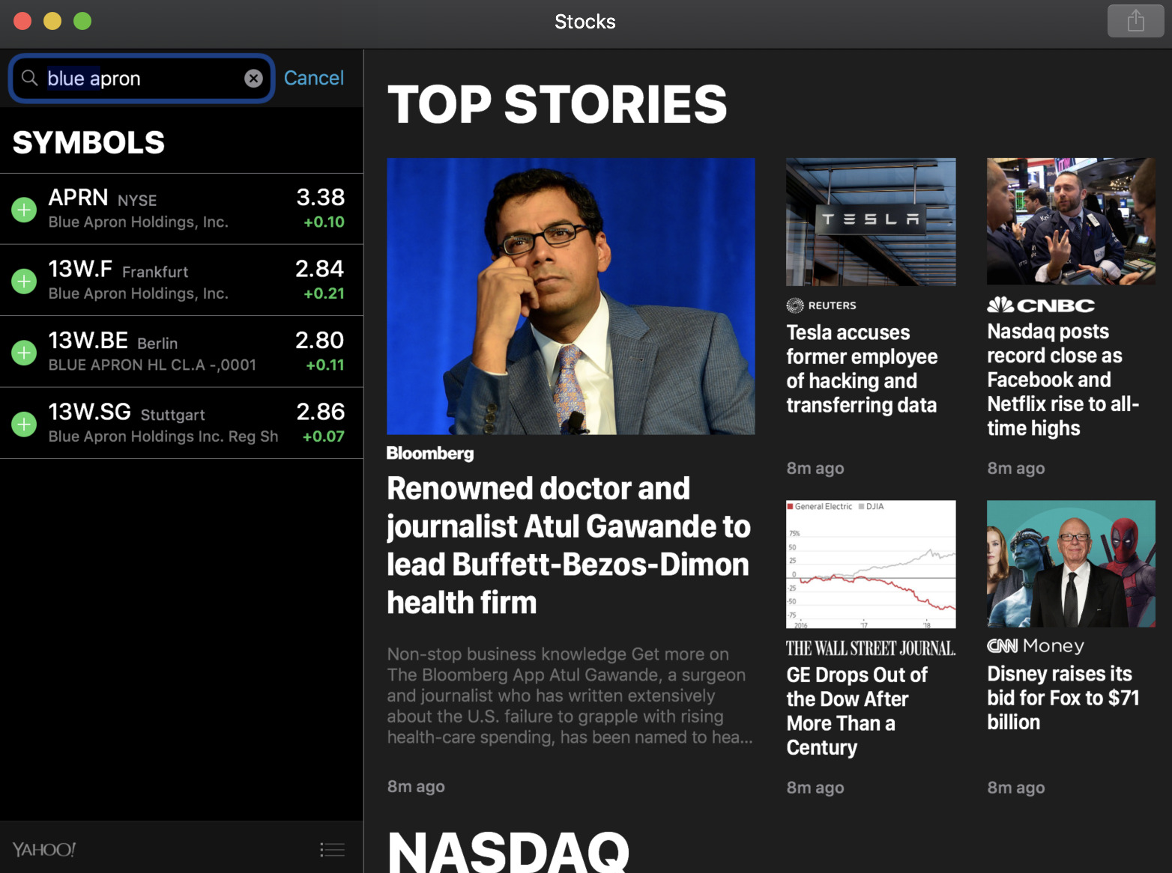Image resolution: width=1172 pixels, height=873 pixels.
Task: Toggle the +0.21 change value for 13W.F
Action: pos(324,293)
